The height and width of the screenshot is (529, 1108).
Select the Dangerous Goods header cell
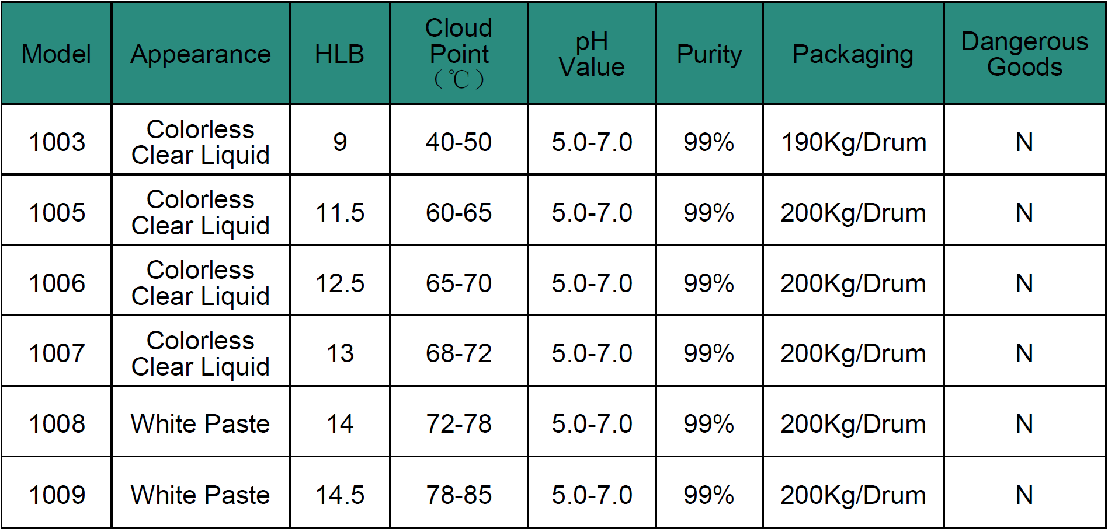coord(1025,54)
